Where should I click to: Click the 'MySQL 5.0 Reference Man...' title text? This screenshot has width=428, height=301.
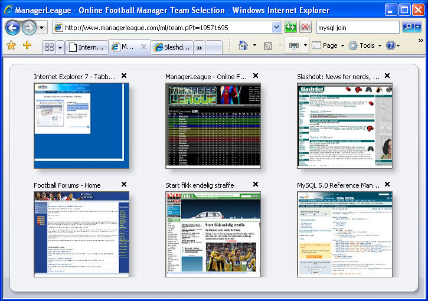(x=338, y=185)
